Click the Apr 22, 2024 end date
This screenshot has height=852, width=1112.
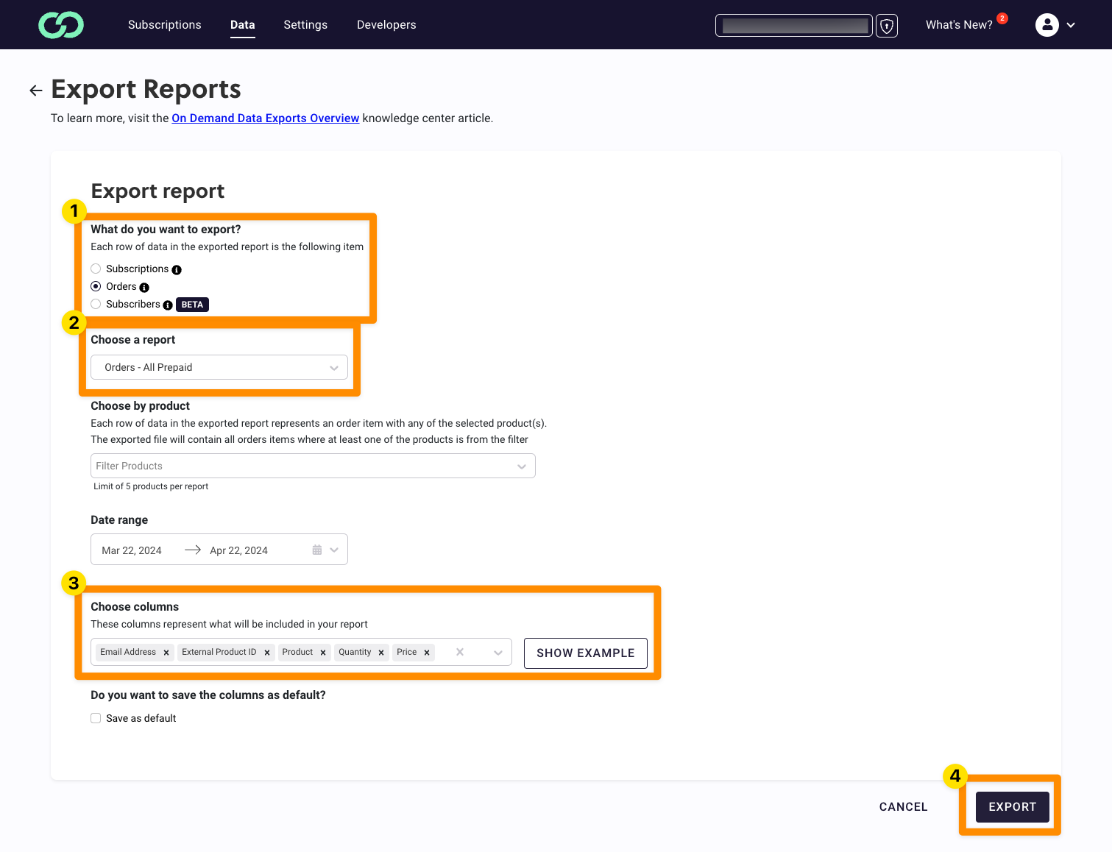[239, 550]
